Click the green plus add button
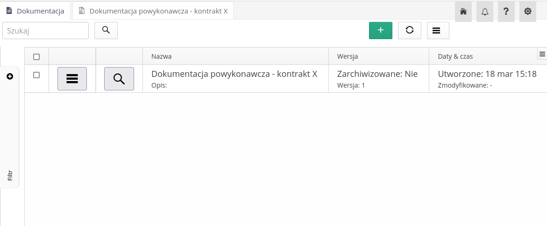Viewport: 547px width, 226px height. pos(380,30)
